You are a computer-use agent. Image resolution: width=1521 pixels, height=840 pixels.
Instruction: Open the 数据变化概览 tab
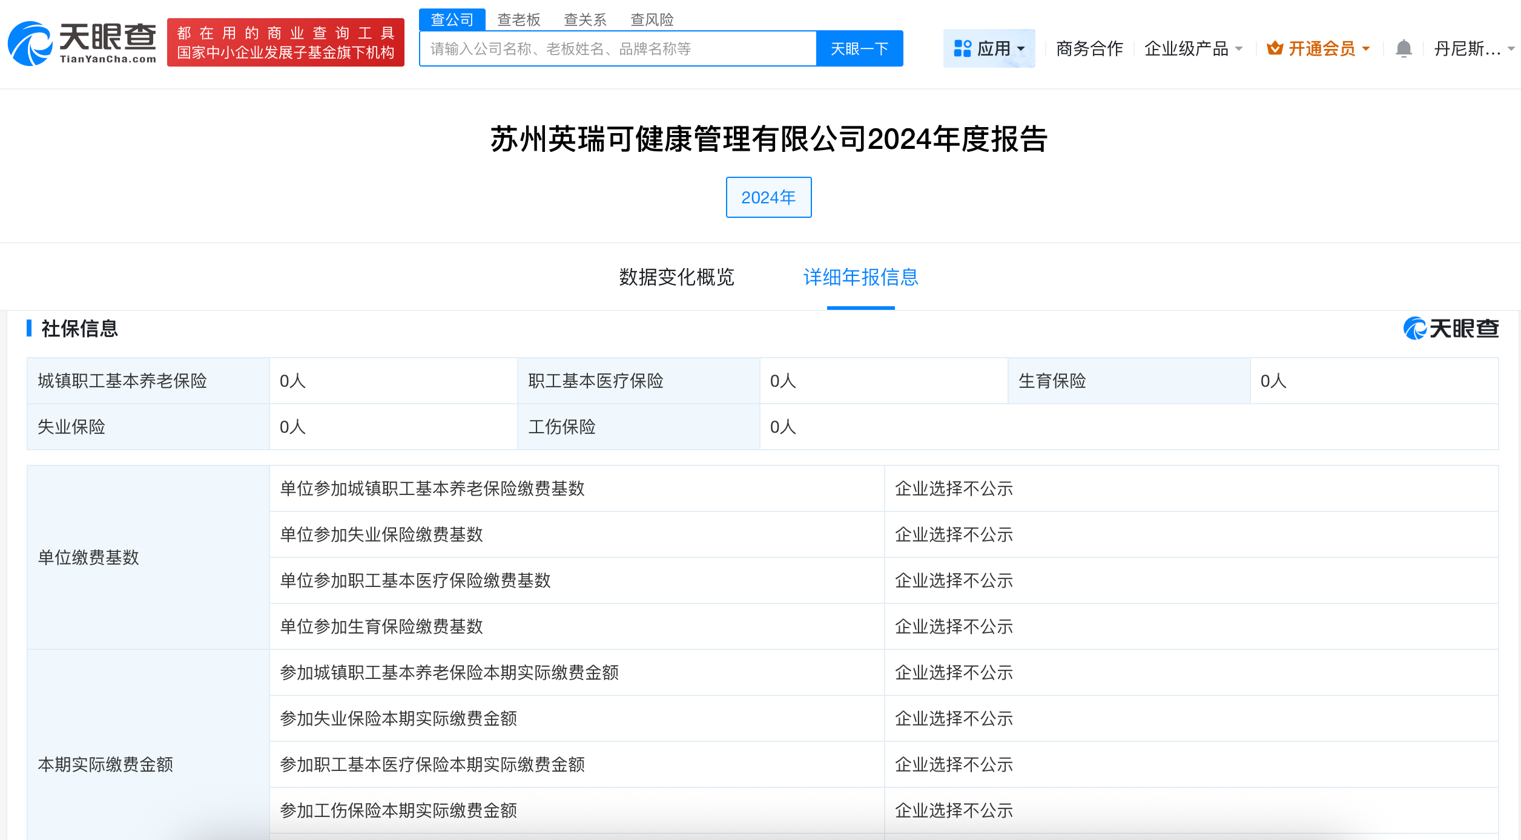tap(676, 277)
